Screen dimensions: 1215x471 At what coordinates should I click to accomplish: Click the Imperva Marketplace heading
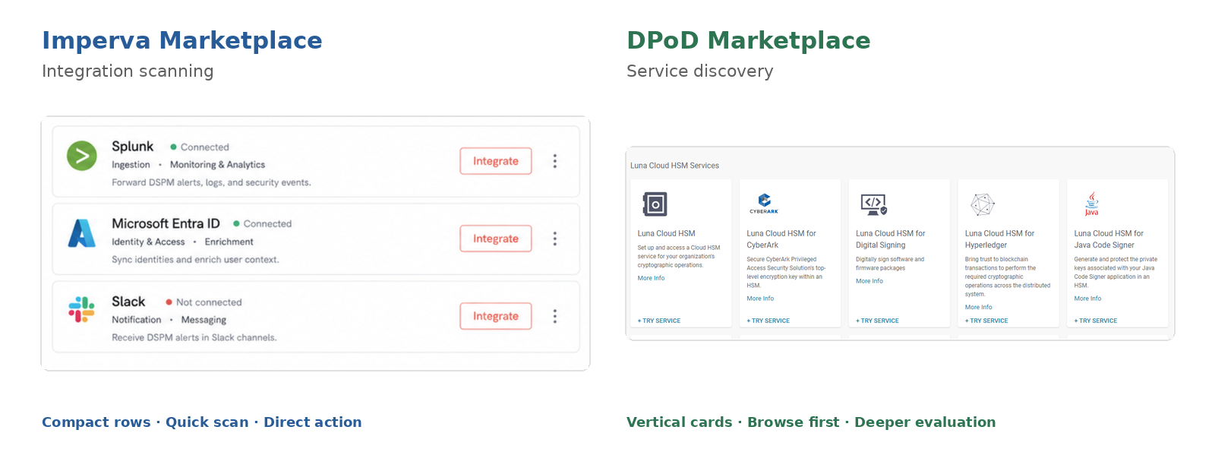tap(182, 40)
